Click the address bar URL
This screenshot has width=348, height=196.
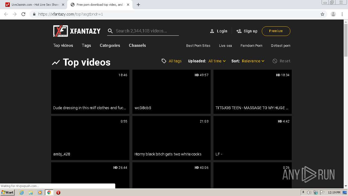coord(70,14)
